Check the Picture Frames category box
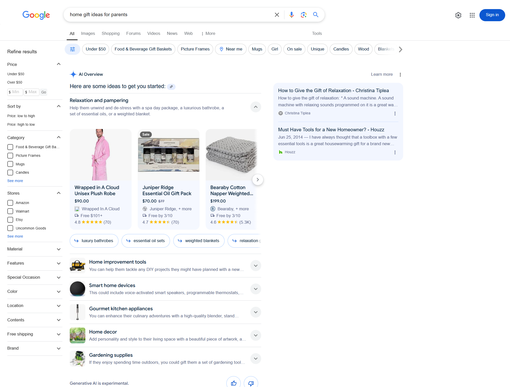The height and width of the screenshot is (387, 510). tap(10, 156)
